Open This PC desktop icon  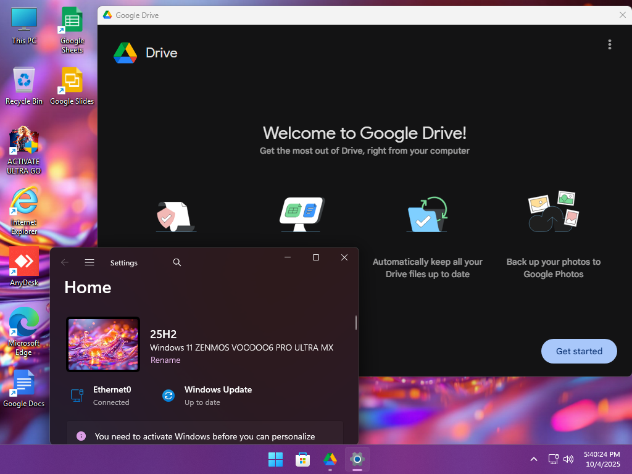[x=24, y=25]
